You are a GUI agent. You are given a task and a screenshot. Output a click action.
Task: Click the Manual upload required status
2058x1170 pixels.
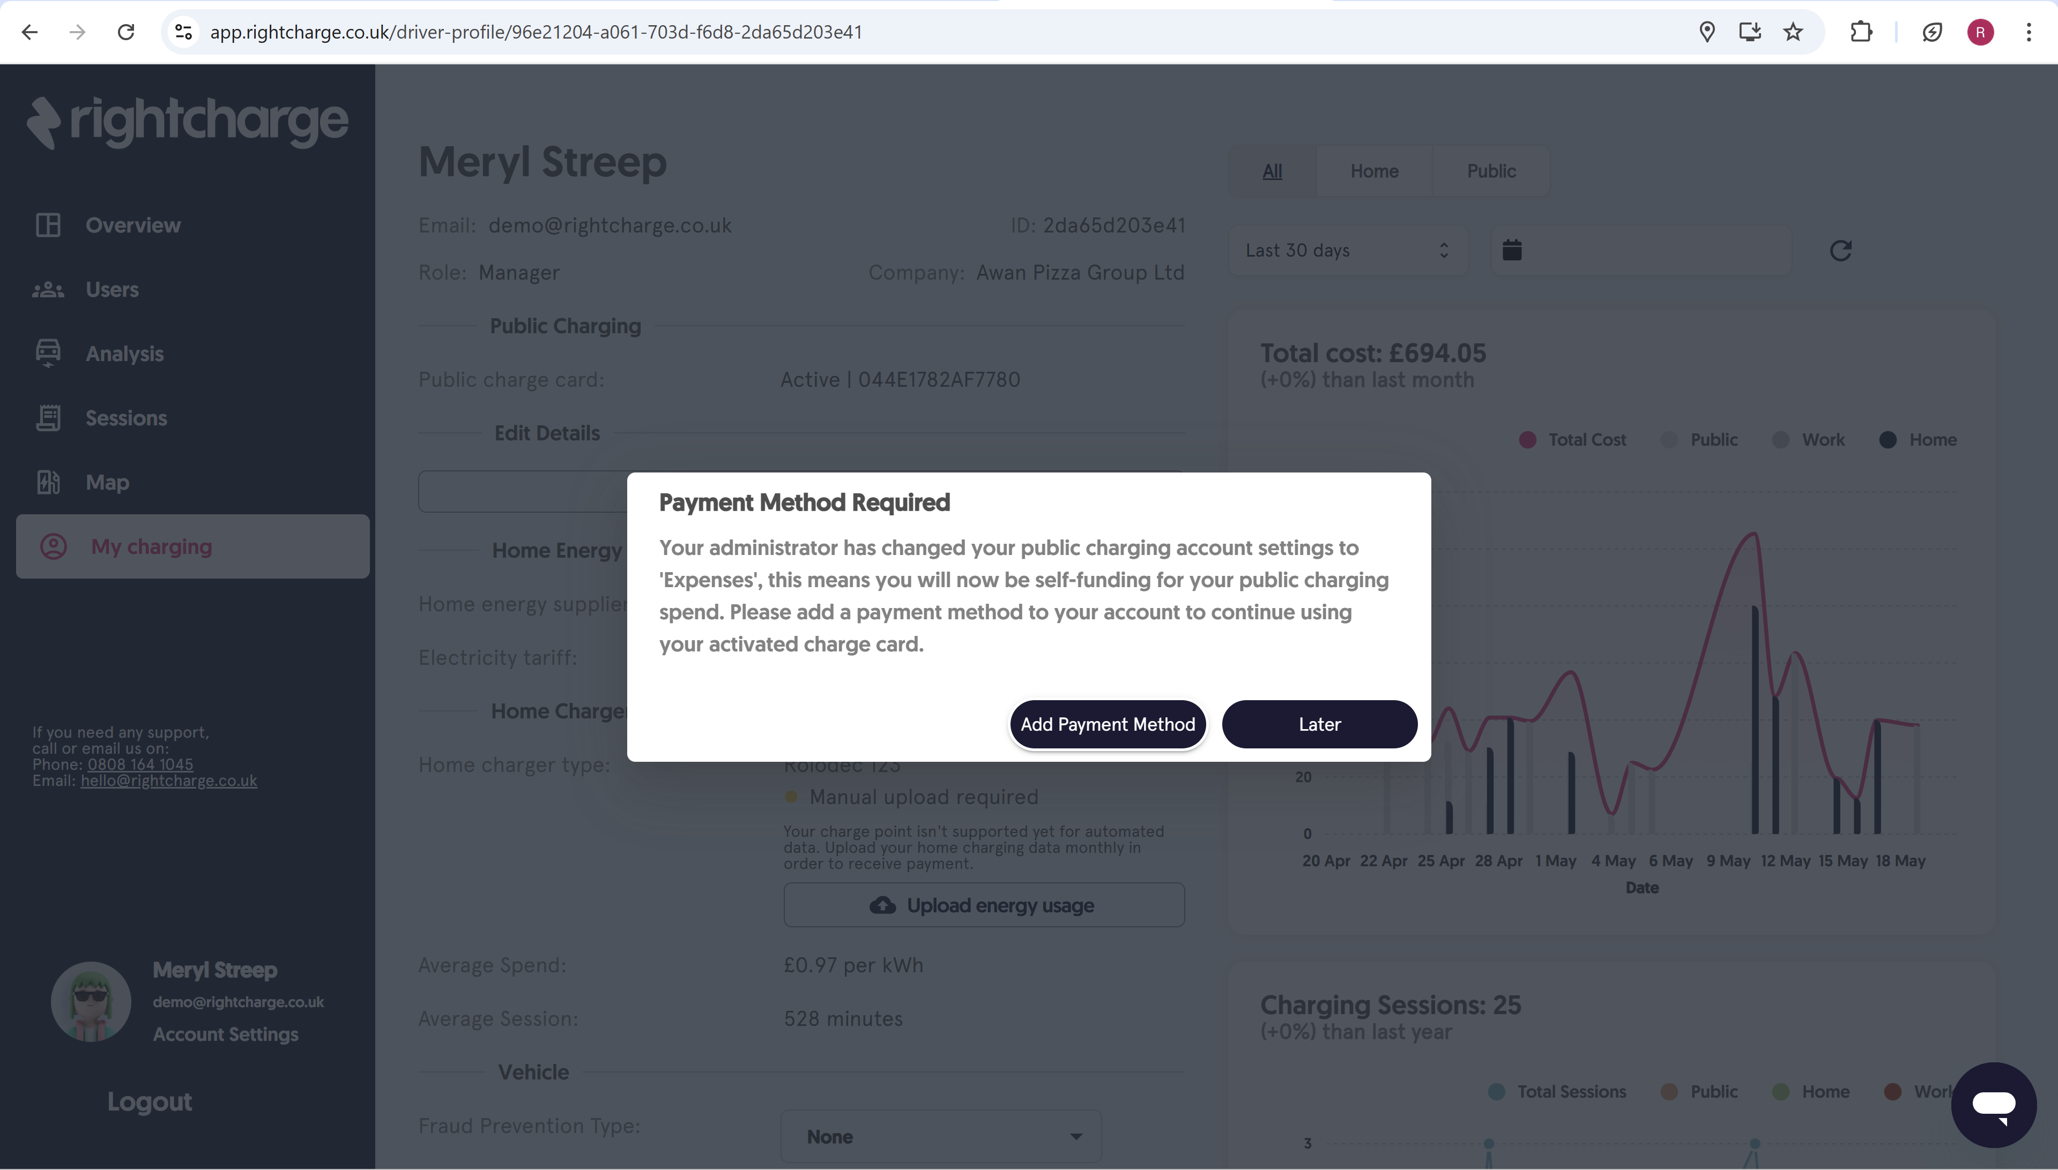(x=924, y=796)
